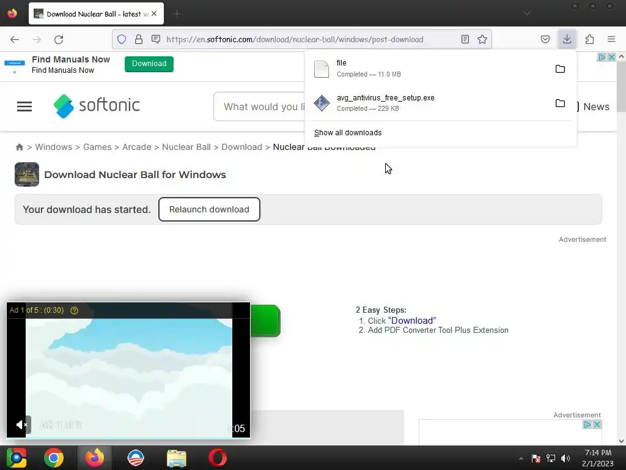Click the home breadcrumb icon

(x=19, y=147)
